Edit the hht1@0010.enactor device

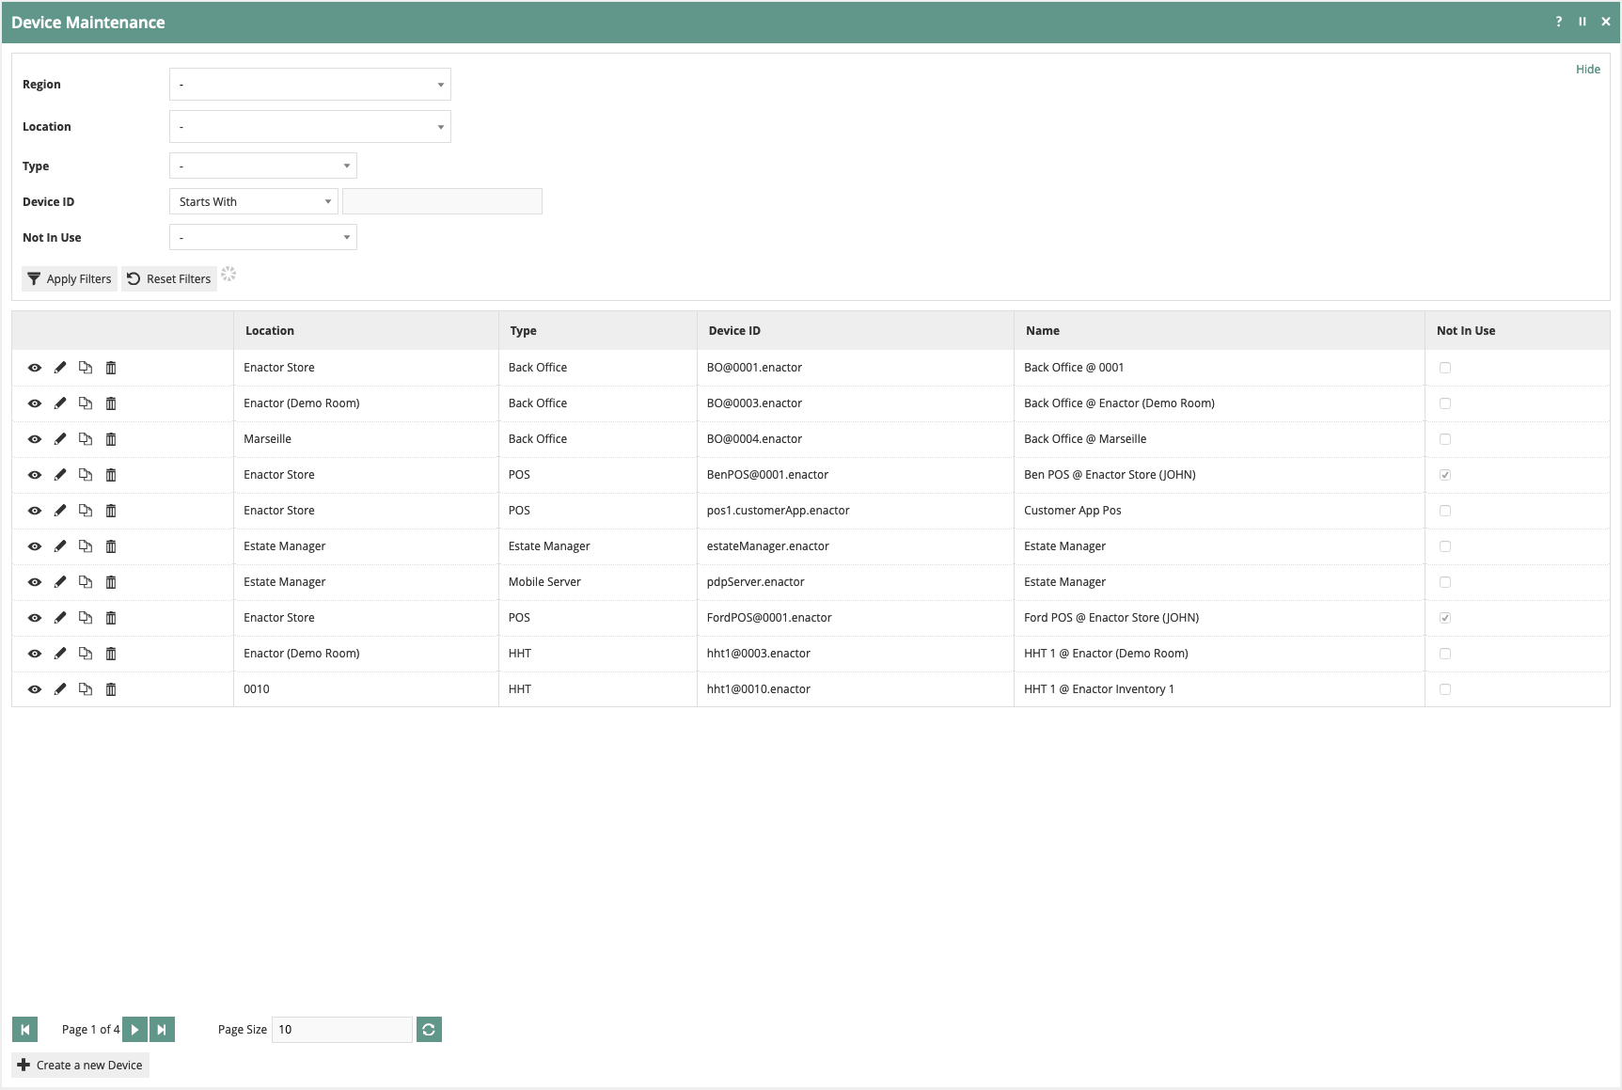[x=60, y=689]
